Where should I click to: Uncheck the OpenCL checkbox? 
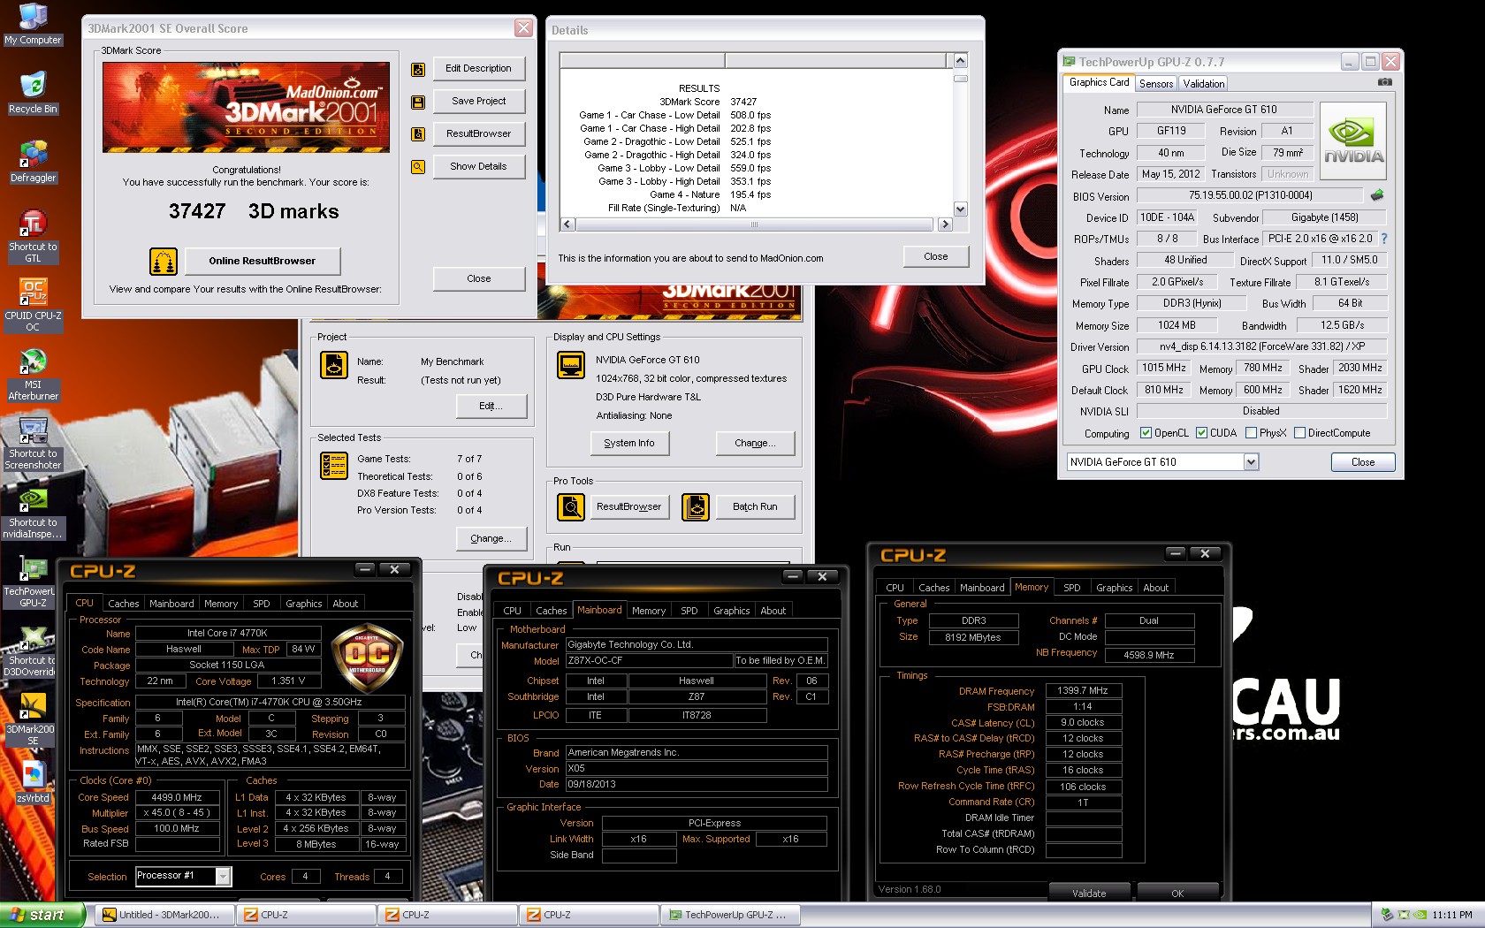(x=1146, y=433)
